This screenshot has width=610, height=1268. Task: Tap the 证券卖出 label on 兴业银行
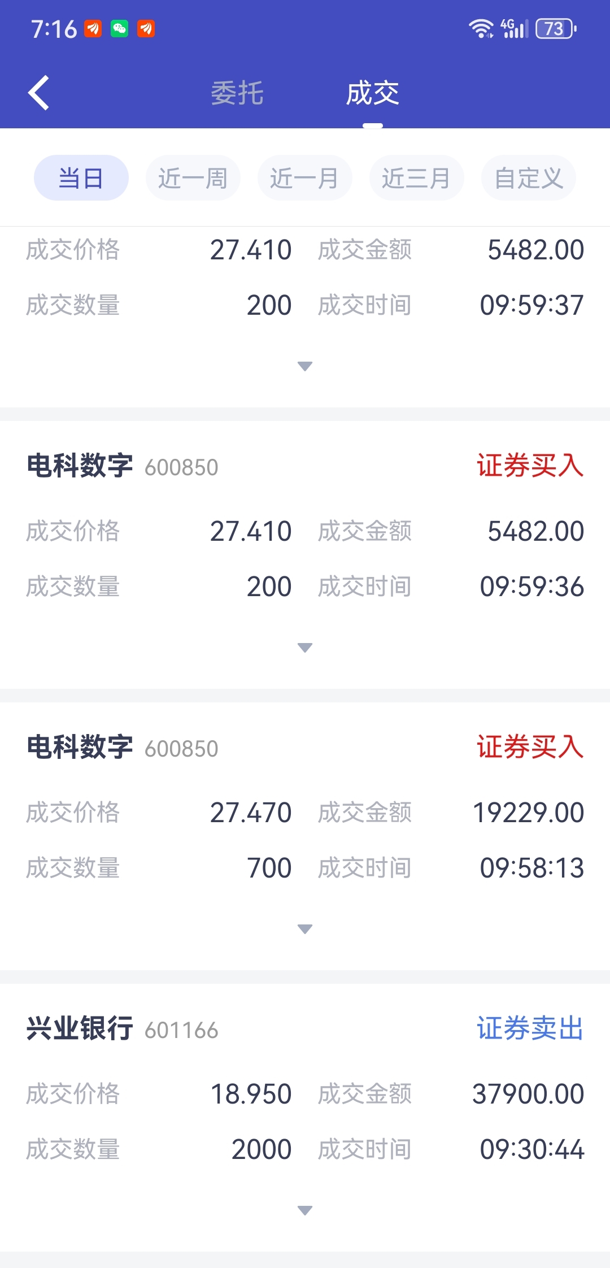point(530,1028)
